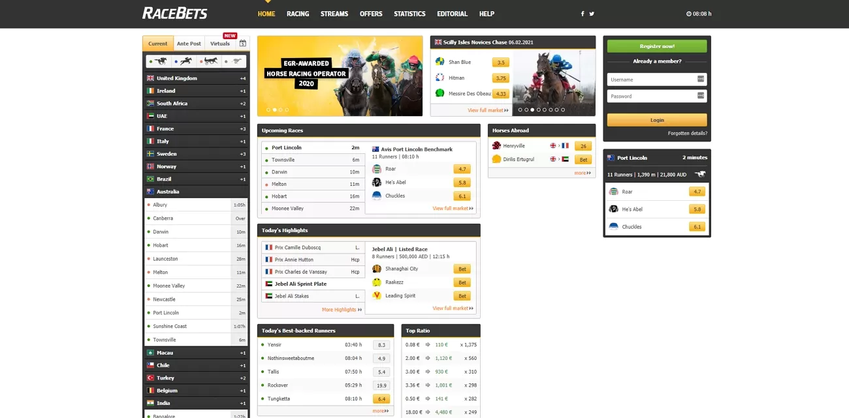The image size is (849, 418).
Task: Expand France race list
Action: coord(196,128)
